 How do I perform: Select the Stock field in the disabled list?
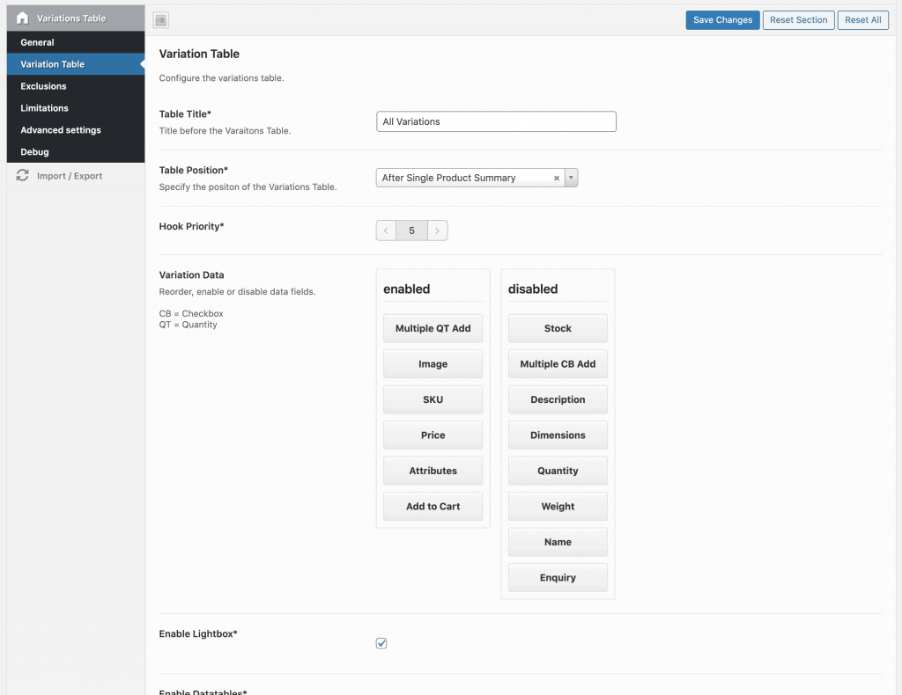558,328
